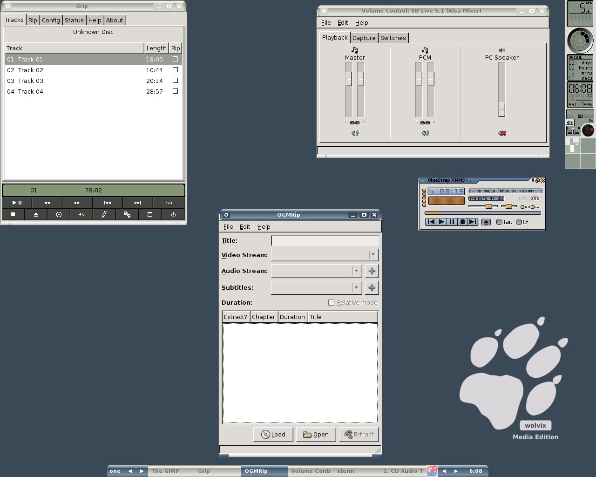Viewport: 596px width, 477px height.
Task: Switch to the Rip tab in Grip
Action: [x=33, y=20]
